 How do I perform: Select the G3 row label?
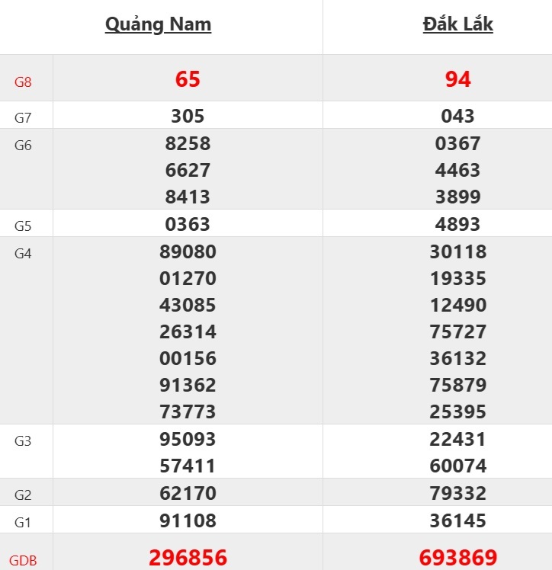coord(24,441)
